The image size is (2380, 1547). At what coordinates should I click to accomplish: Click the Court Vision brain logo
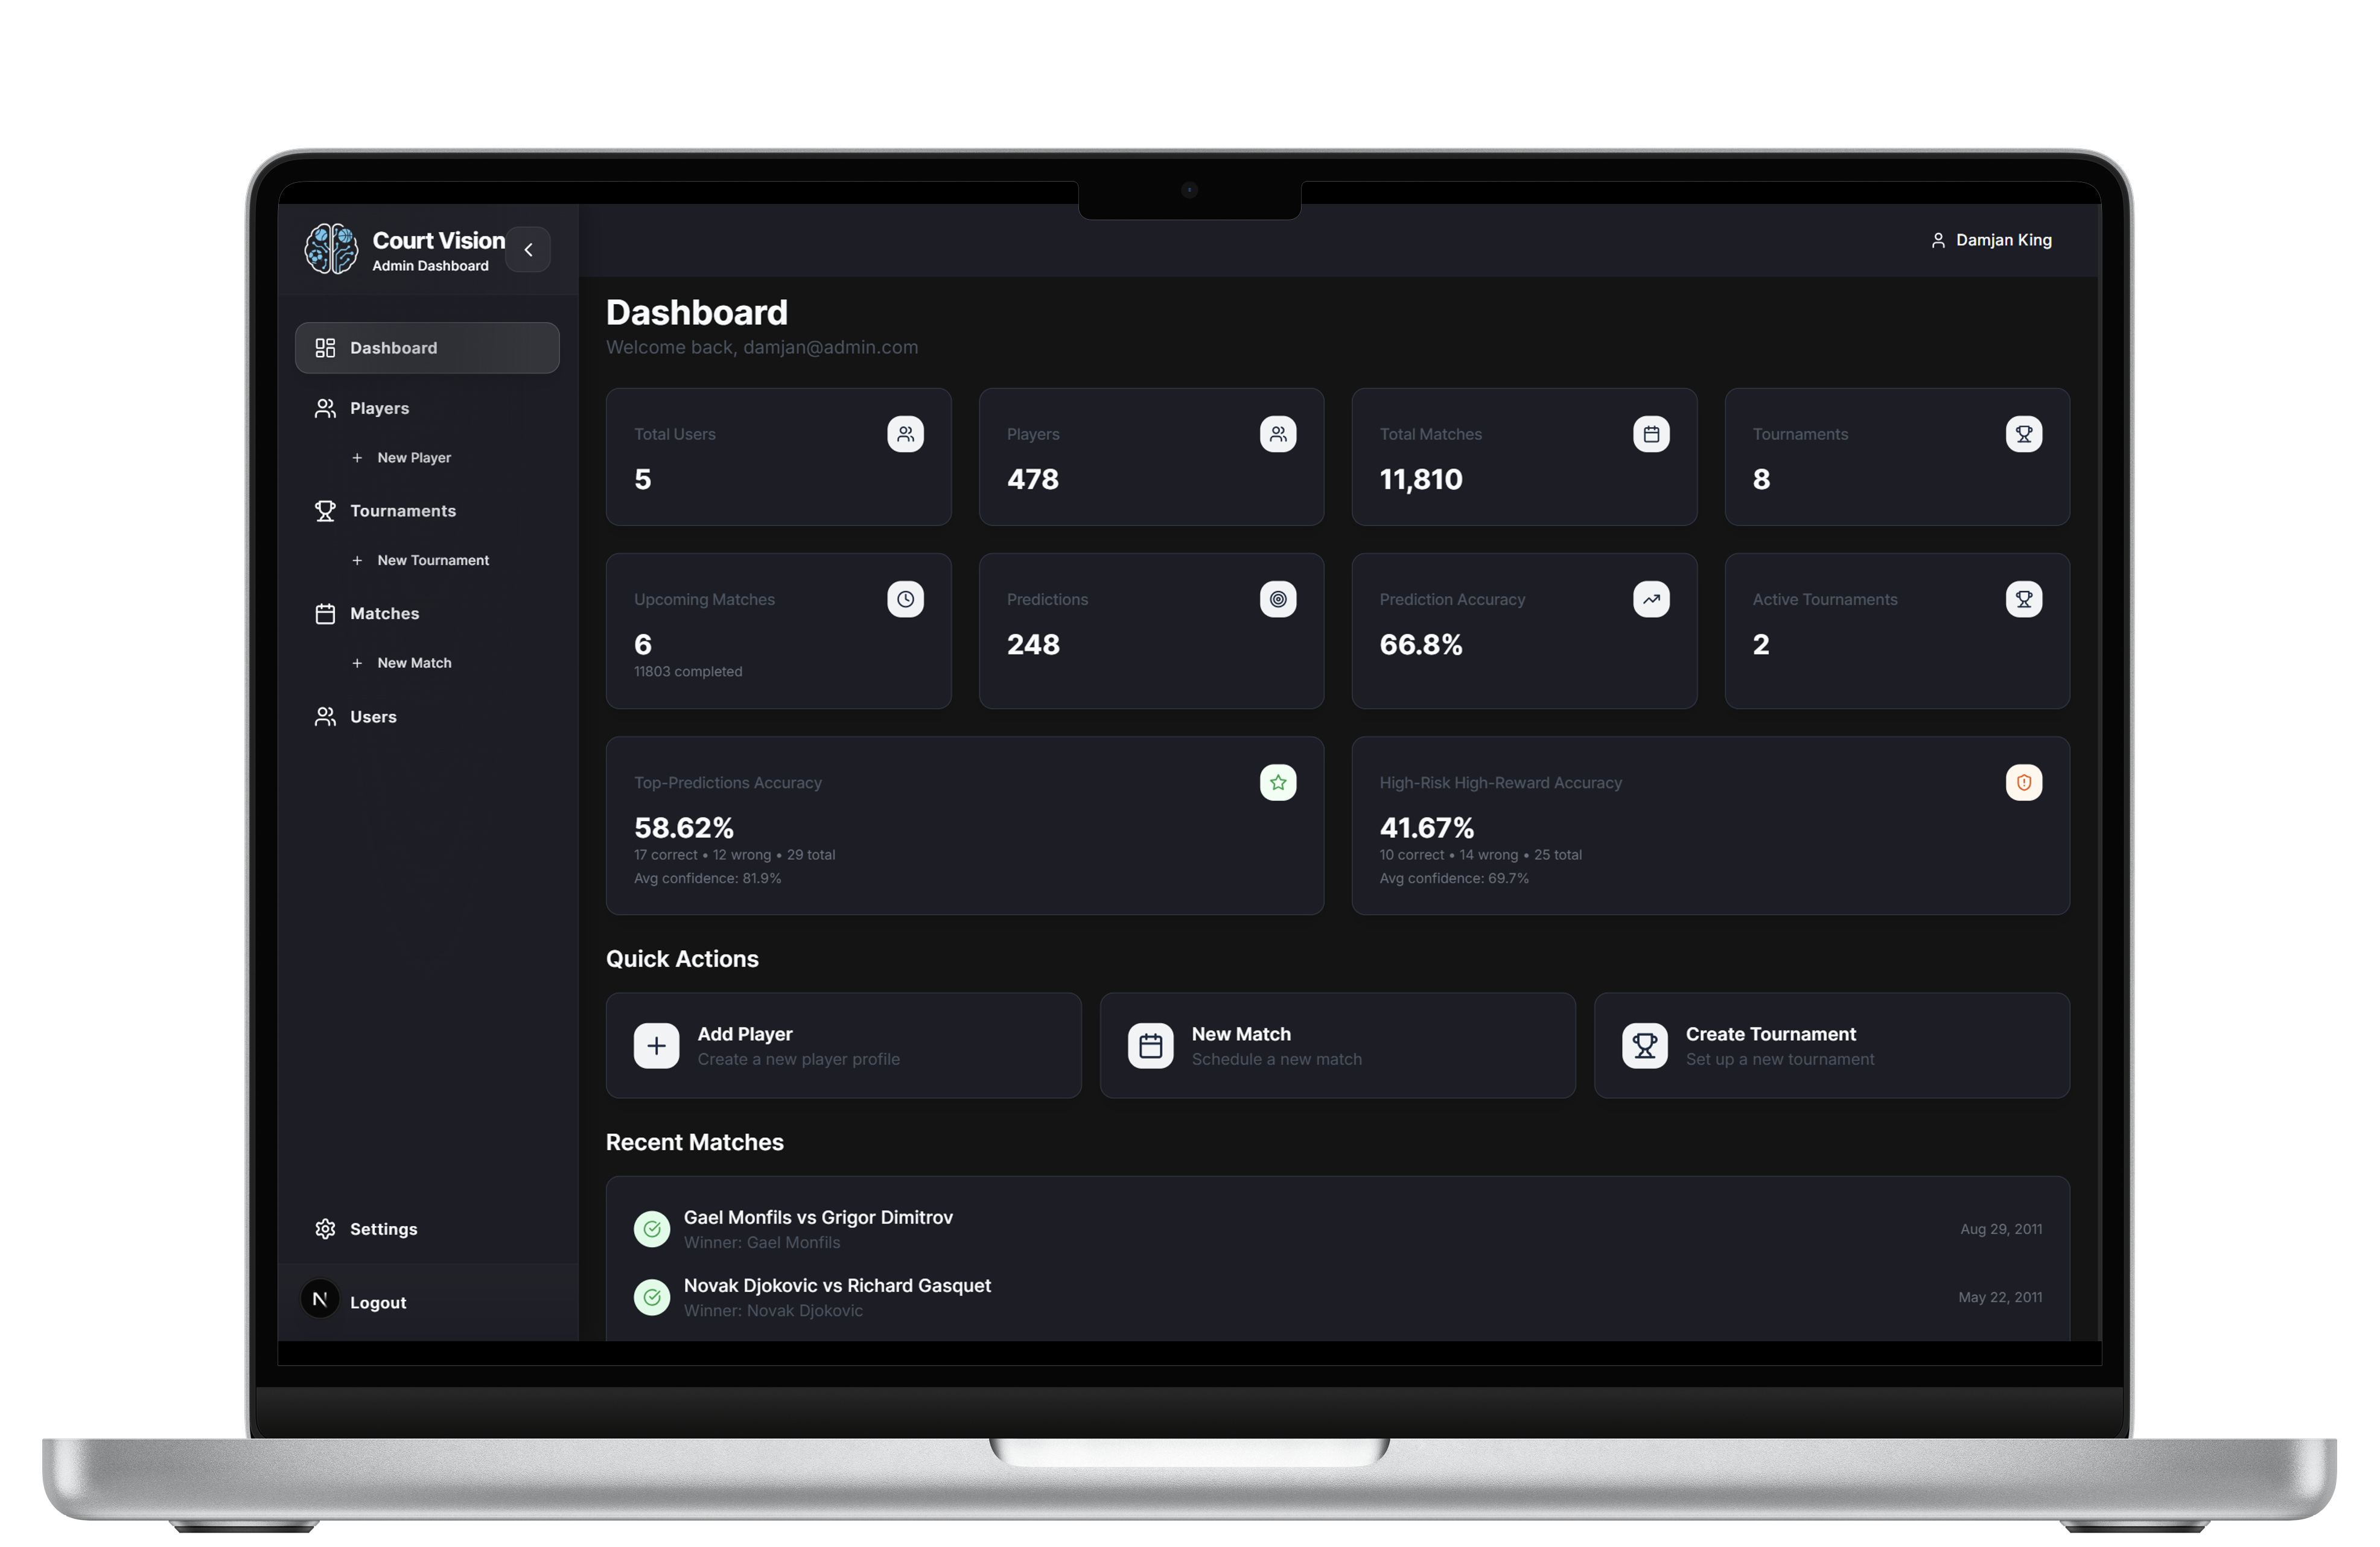[x=331, y=249]
